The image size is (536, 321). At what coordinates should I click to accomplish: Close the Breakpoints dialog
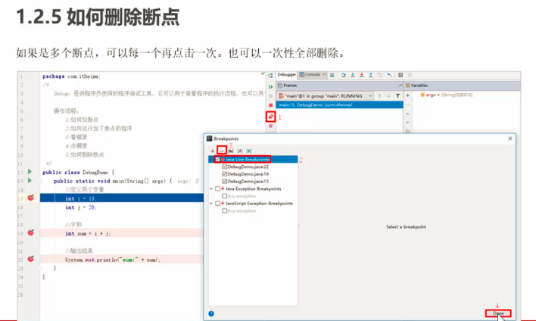coord(510,139)
